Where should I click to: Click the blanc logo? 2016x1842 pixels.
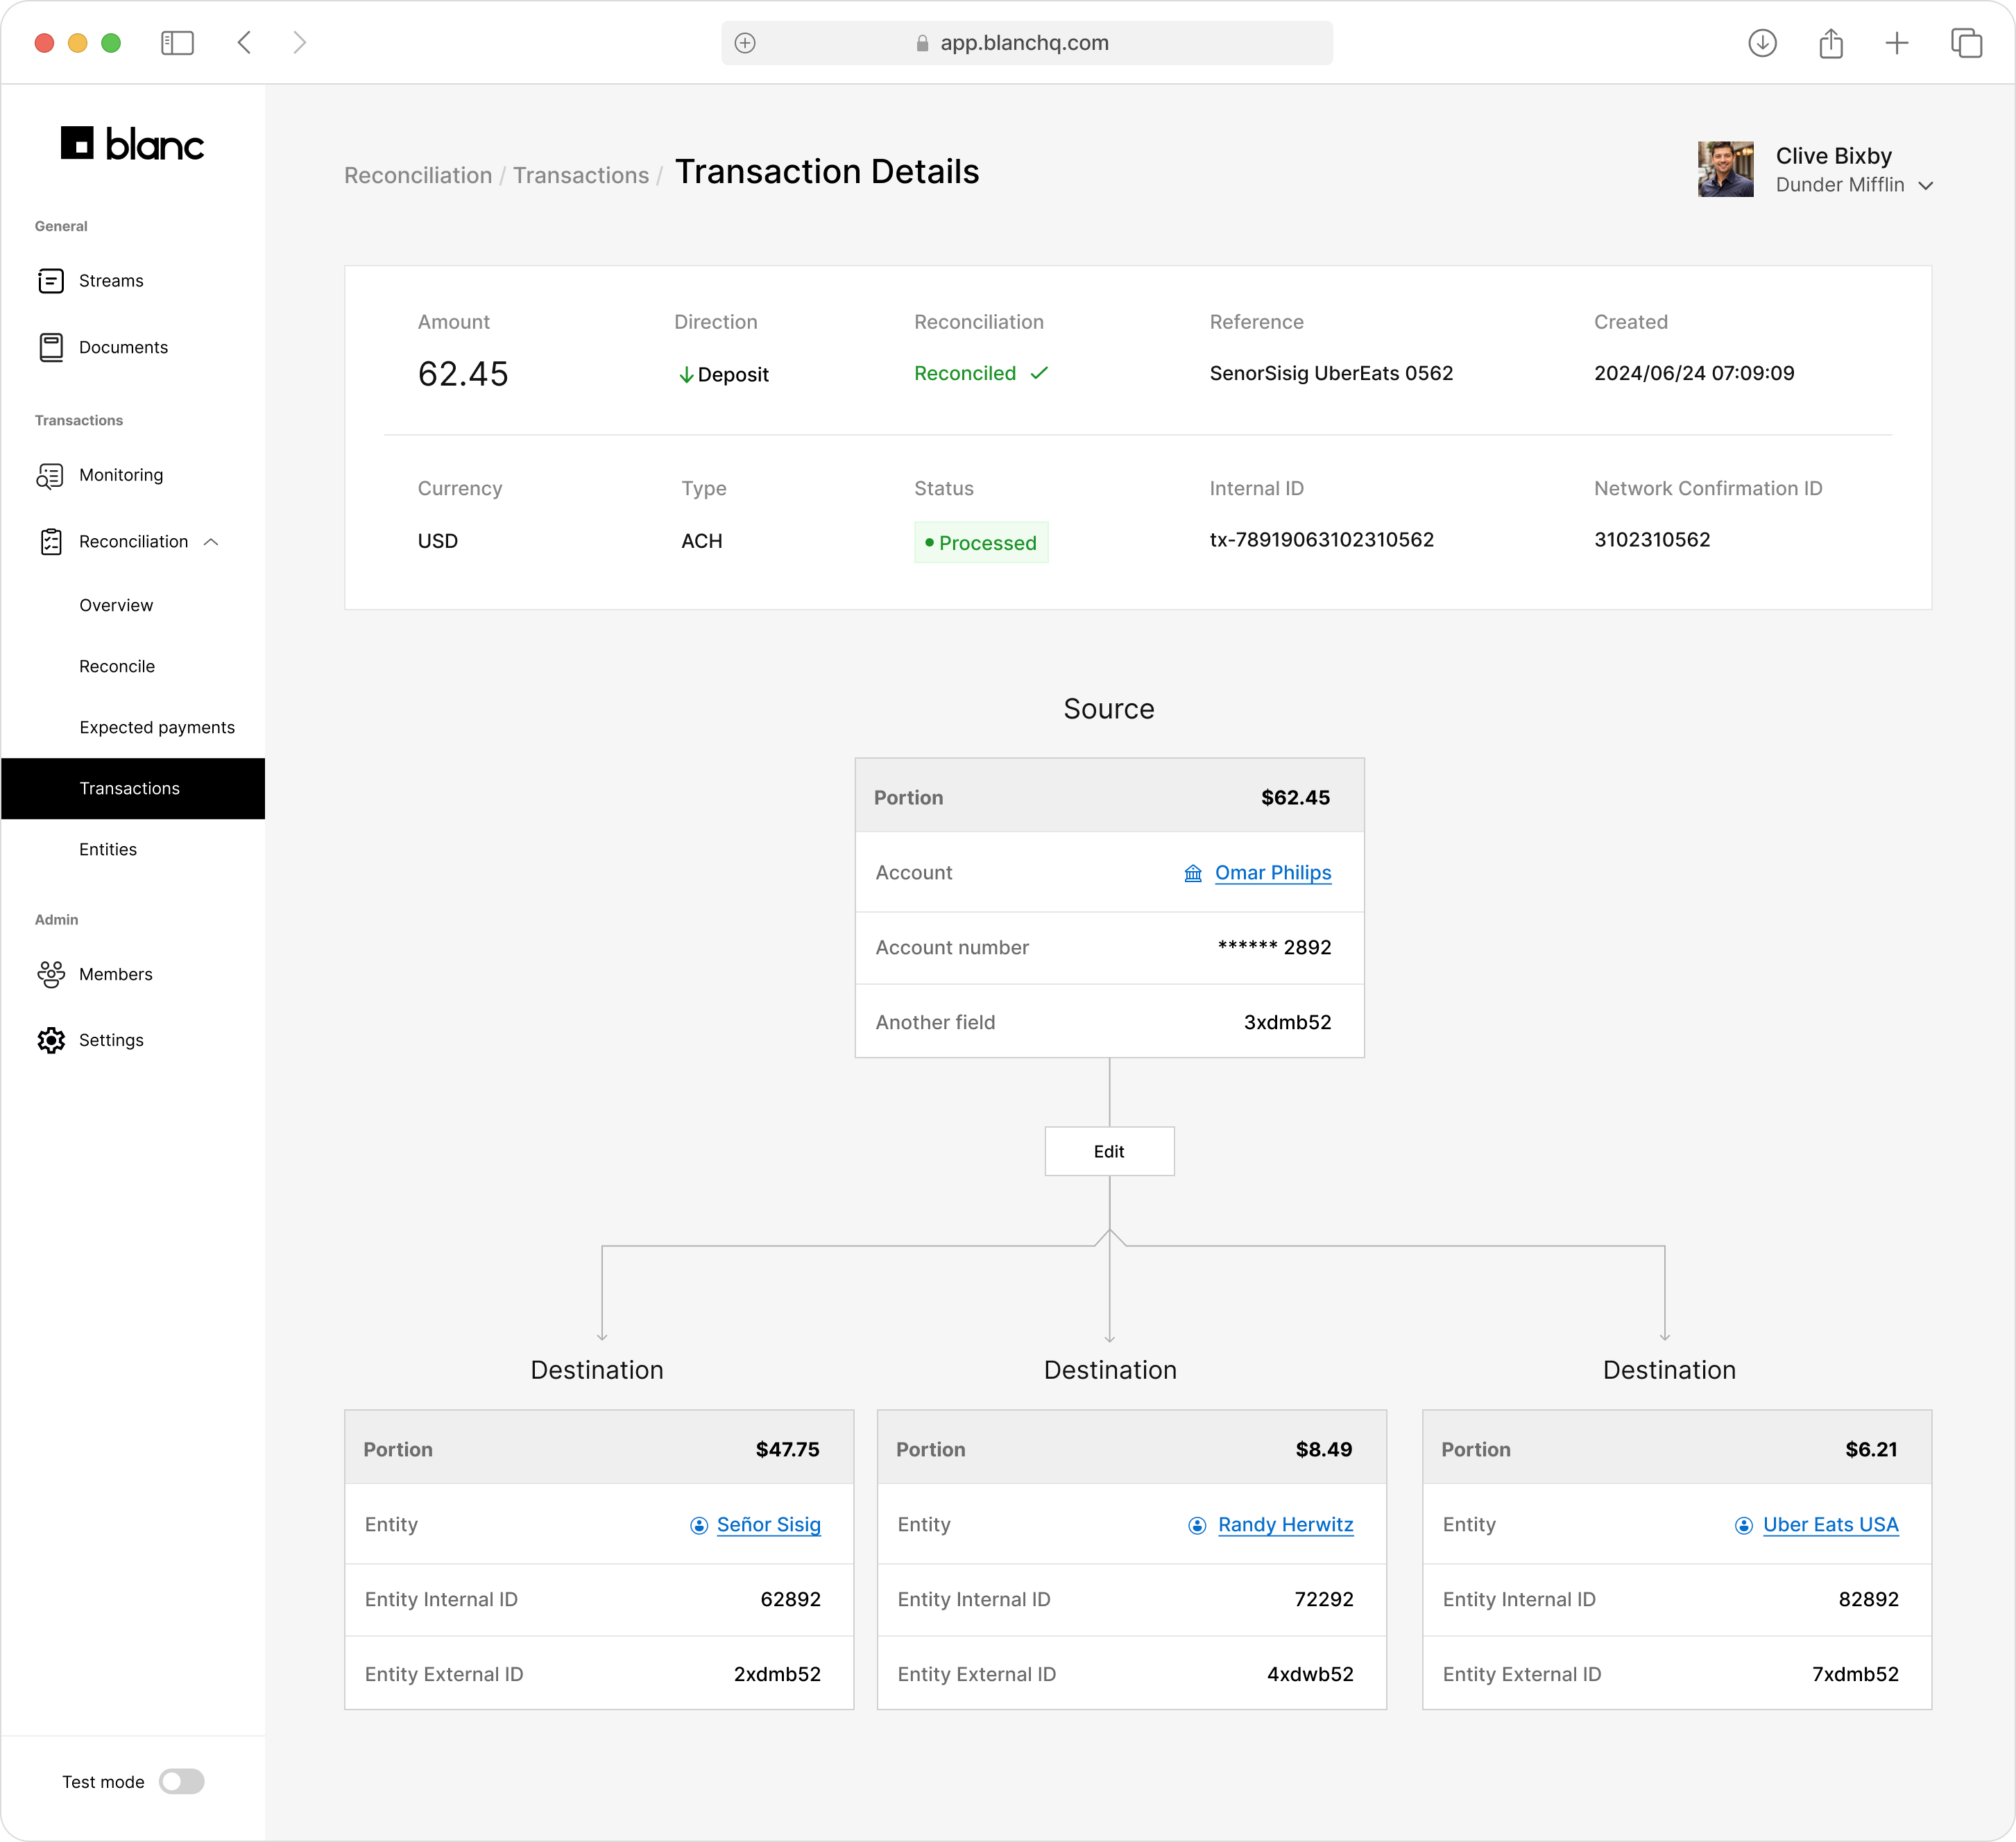point(132,144)
